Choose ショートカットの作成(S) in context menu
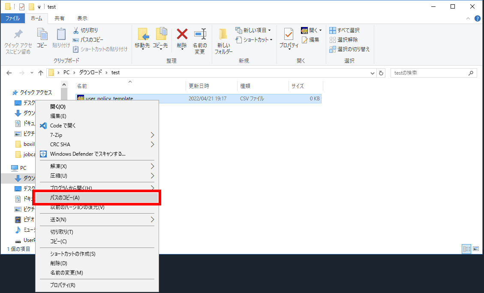The width and height of the screenshot is (484, 293). [x=97, y=254]
